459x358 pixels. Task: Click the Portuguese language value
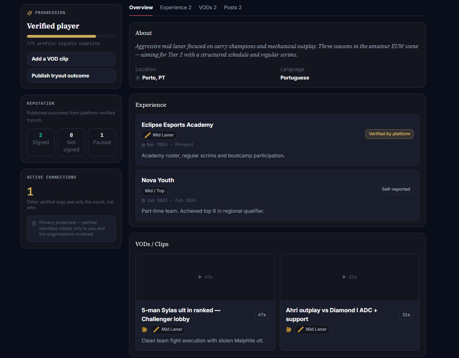pos(295,78)
